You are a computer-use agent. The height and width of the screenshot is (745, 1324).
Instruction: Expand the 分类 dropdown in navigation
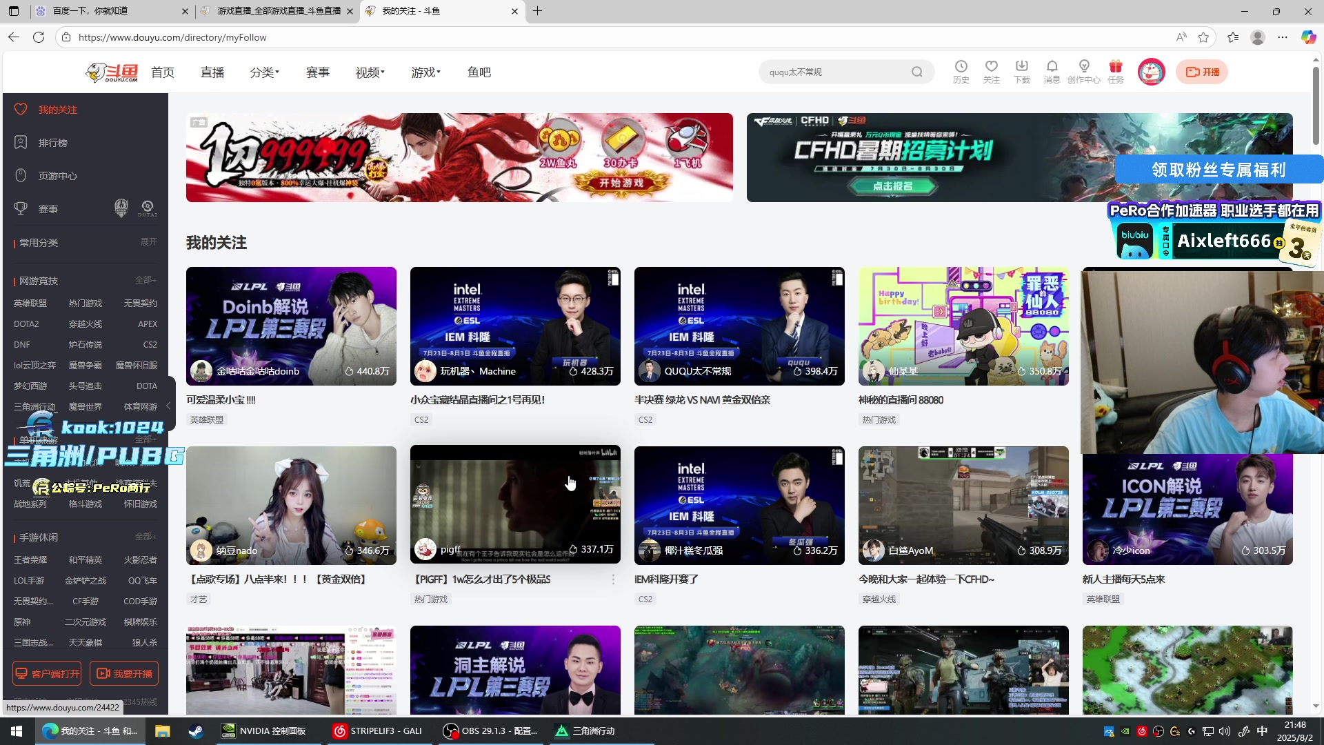[x=265, y=72]
